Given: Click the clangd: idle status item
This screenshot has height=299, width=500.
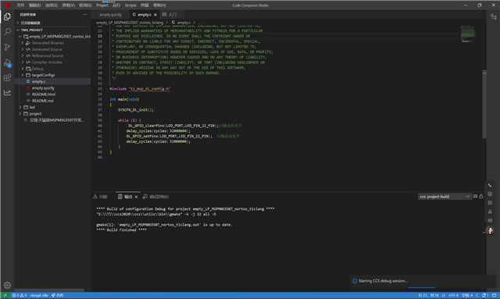Looking at the screenshot, I should coord(39,296).
